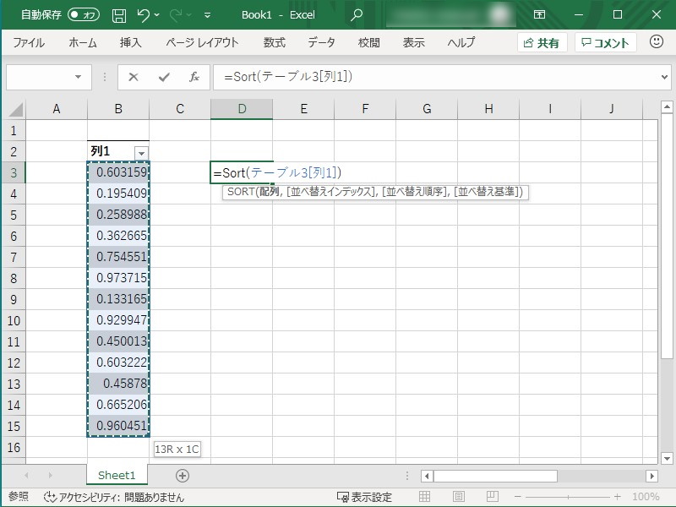Open the 挿入 ribbon tab
Image resolution: width=676 pixels, height=507 pixels.
pos(131,42)
